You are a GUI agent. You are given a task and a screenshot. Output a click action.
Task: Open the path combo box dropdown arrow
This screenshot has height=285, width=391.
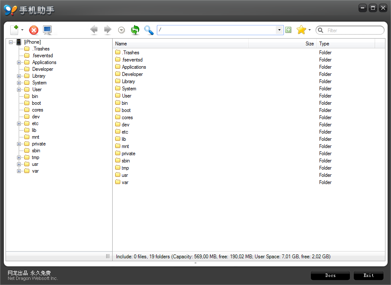[280, 30]
